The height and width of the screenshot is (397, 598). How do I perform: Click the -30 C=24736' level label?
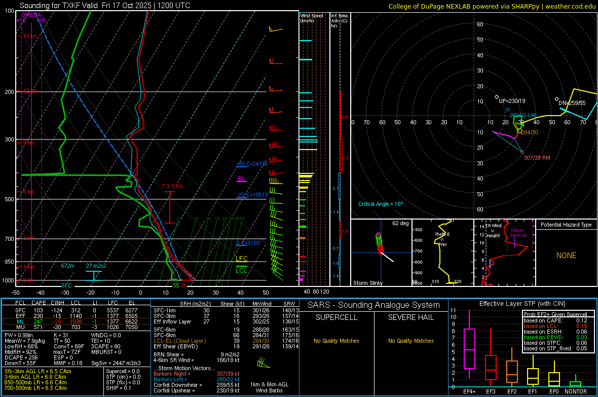[253, 164]
